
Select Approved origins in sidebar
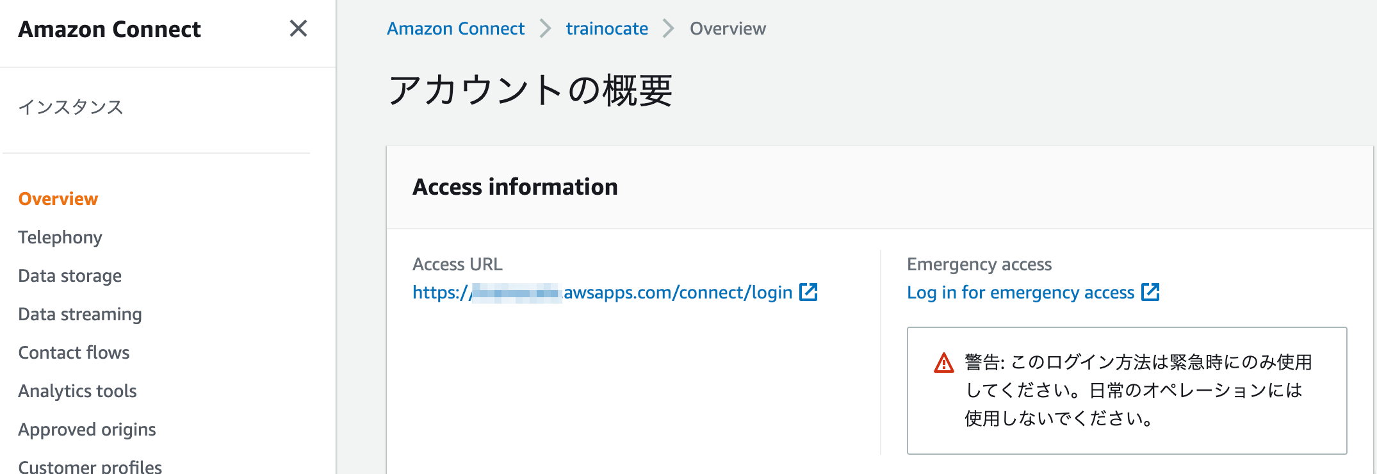87,429
